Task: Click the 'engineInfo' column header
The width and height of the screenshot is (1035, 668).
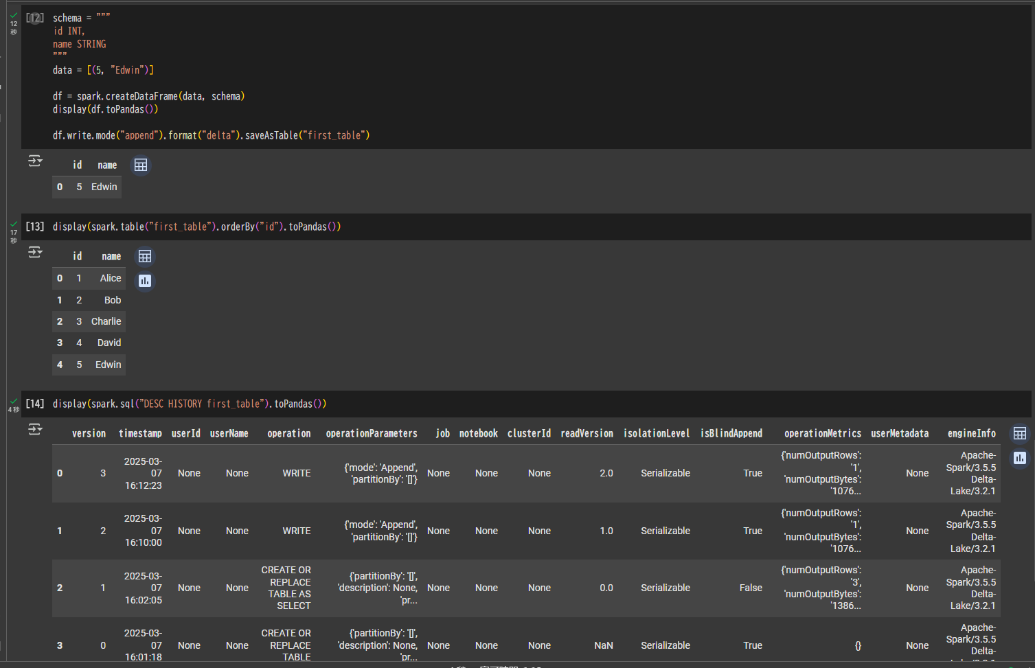Action: 972,434
